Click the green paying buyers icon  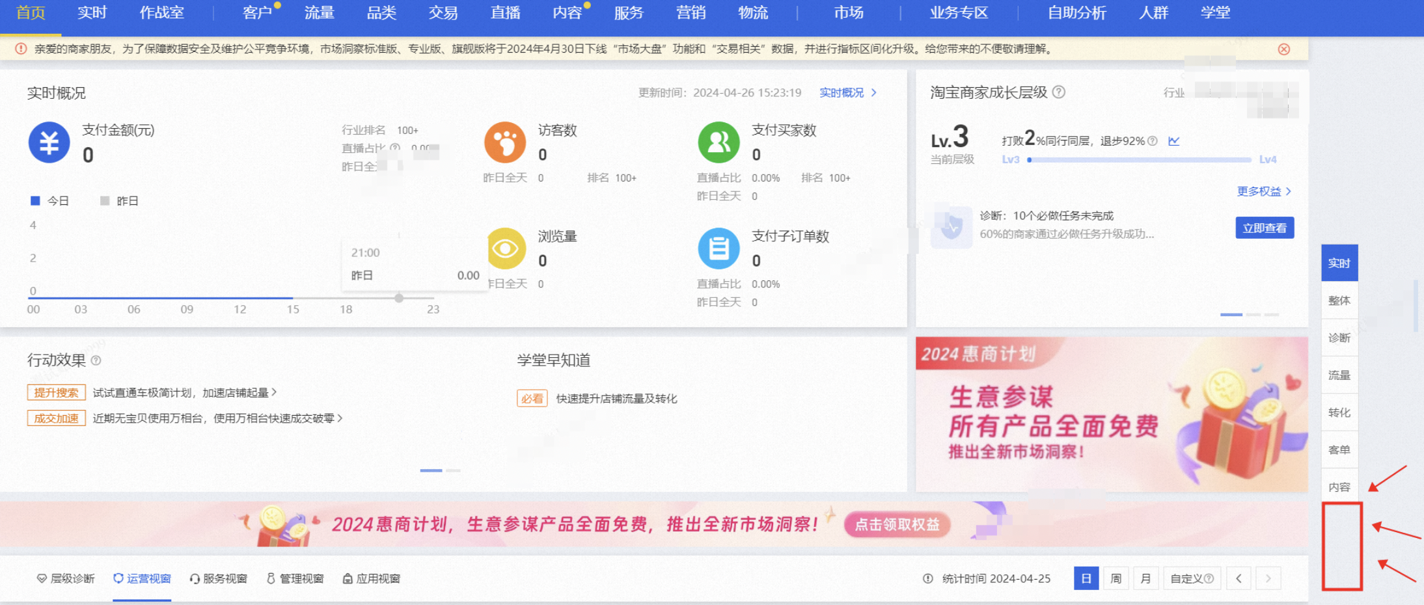[719, 142]
